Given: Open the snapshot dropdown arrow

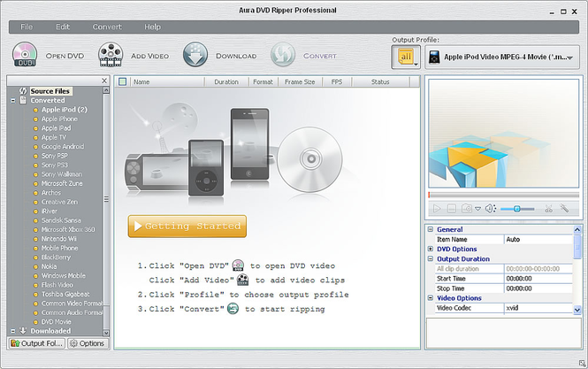Looking at the screenshot, I should tap(477, 209).
